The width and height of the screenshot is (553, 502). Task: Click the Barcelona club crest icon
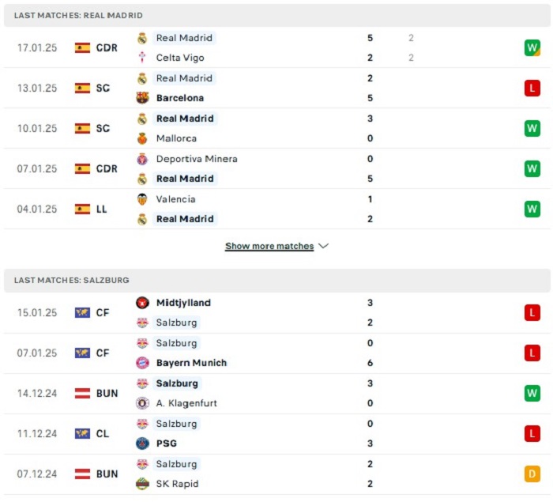(x=142, y=98)
